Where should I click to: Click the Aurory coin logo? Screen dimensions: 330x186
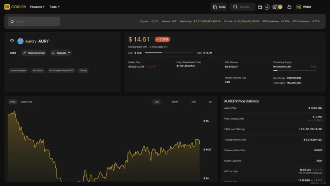tap(20, 41)
